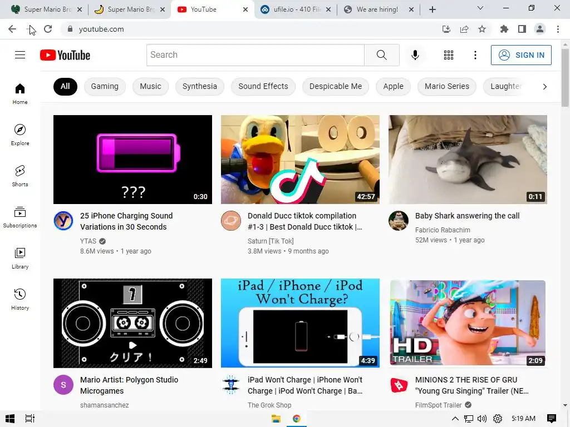Open 25 iPhone Charging Sound Variations title
The height and width of the screenshot is (427, 570).
(126, 221)
